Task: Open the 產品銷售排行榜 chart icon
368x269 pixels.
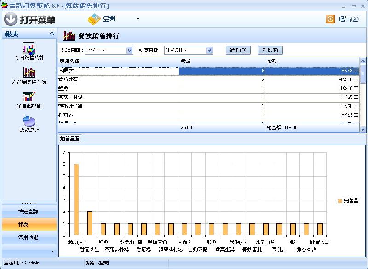Action: tap(29, 73)
